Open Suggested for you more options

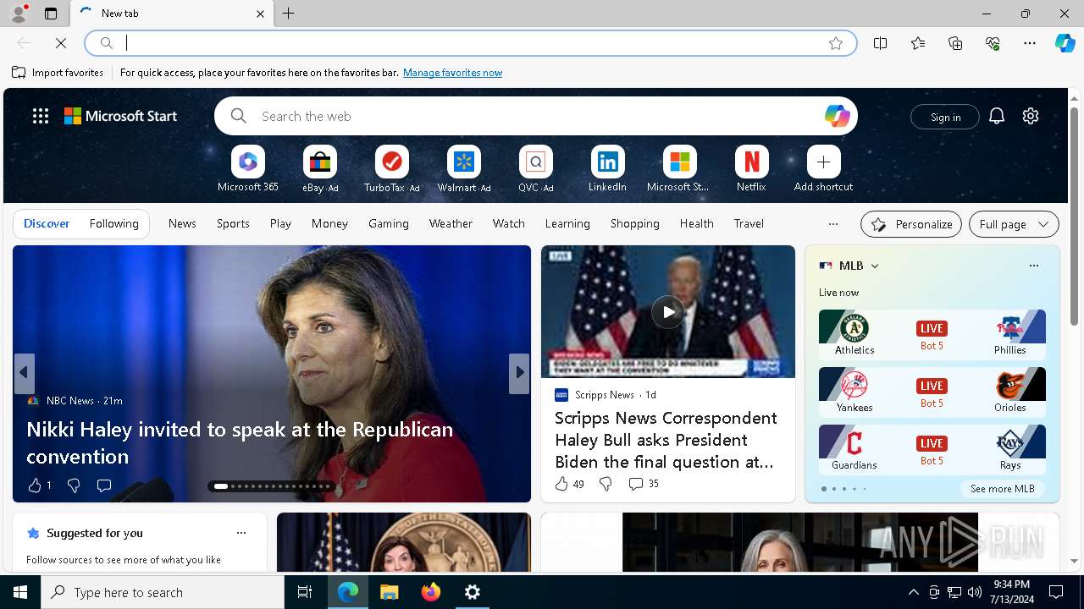241,533
